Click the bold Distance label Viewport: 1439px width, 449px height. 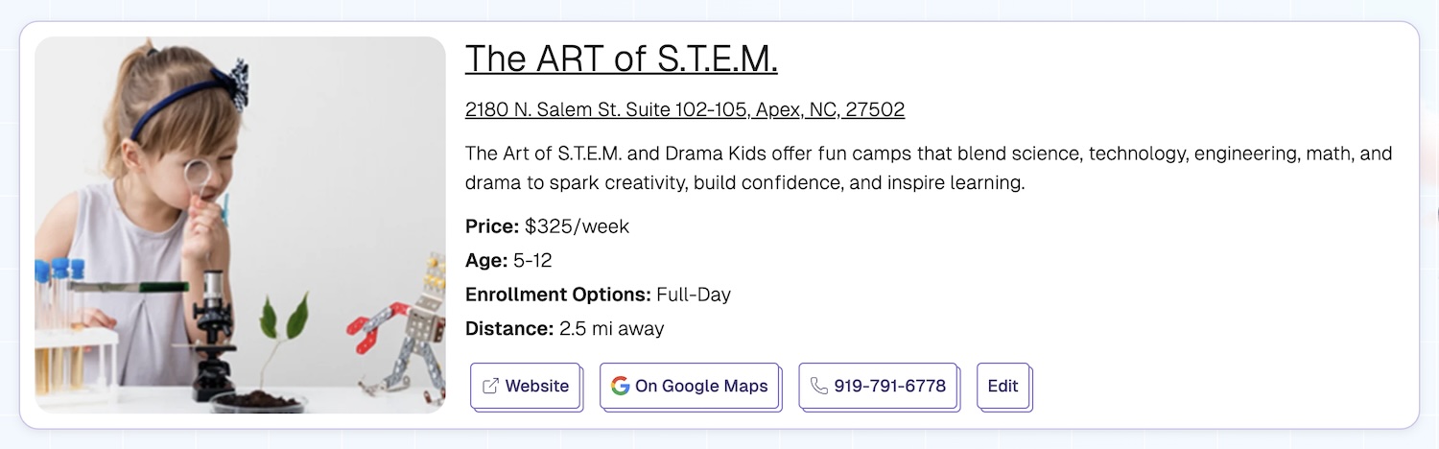click(x=509, y=329)
